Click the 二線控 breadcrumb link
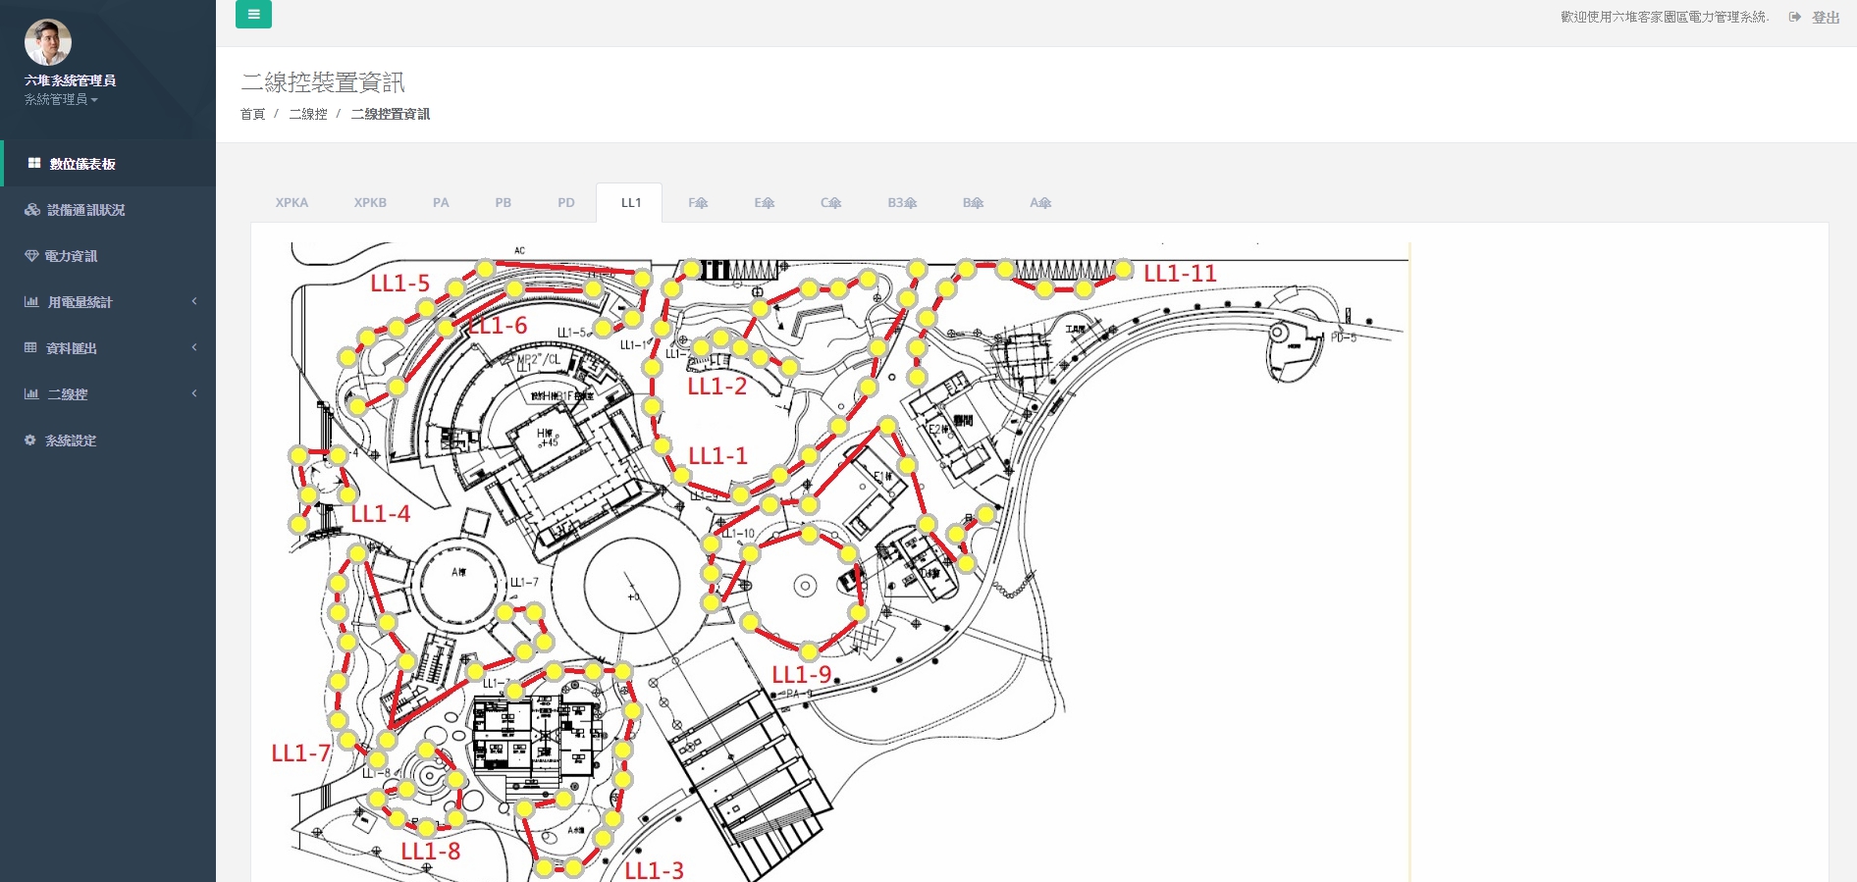The height and width of the screenshot is (882, 1857). coord(308,115)
